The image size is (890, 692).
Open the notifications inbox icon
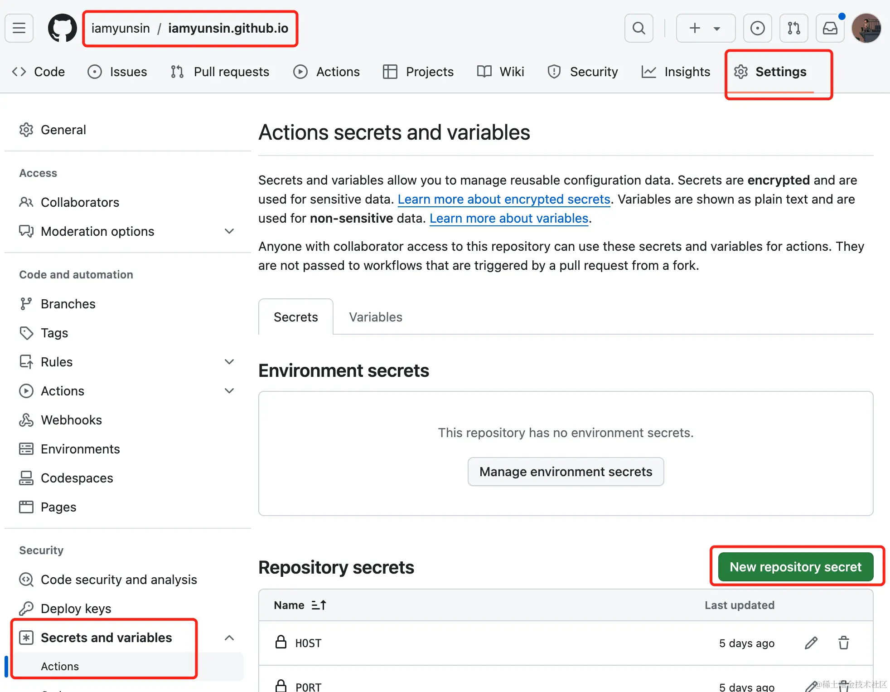click(x=830, y=28)
